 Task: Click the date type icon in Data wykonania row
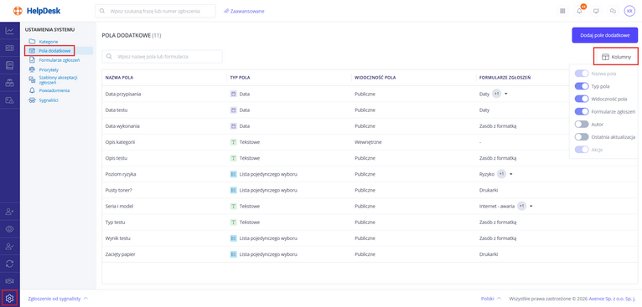[233, 126]
